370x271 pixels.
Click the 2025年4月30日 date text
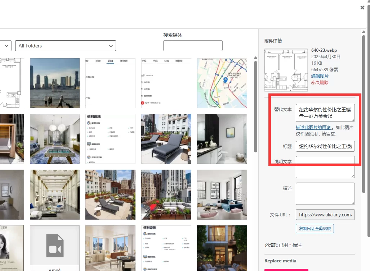[326, 56]
